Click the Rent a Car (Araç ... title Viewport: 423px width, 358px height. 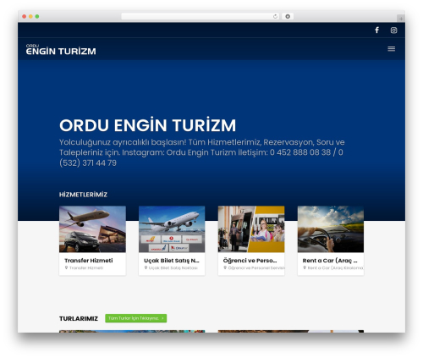[x=330, y=261]
